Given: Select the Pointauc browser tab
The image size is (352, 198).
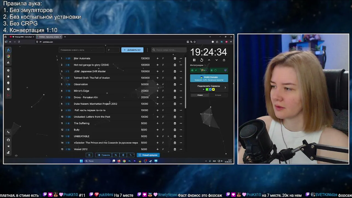Looking at the screenshot, I should (50, 37).
